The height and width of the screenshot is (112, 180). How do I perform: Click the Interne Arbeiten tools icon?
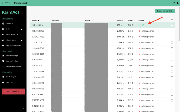tap(3, 61)
